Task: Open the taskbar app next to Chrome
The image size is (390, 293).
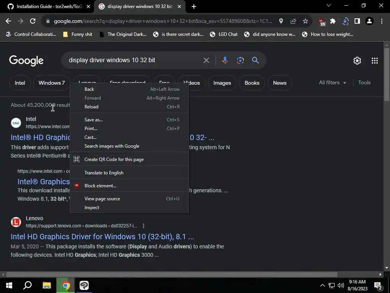Action: (84, 285)
